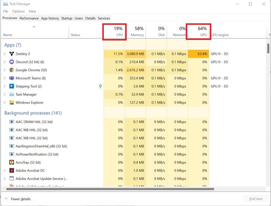Click Google Chrome memory 2,676.2 MB

135,70
